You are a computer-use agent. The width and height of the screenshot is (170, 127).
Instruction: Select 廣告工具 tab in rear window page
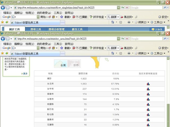tap(77, 29)
